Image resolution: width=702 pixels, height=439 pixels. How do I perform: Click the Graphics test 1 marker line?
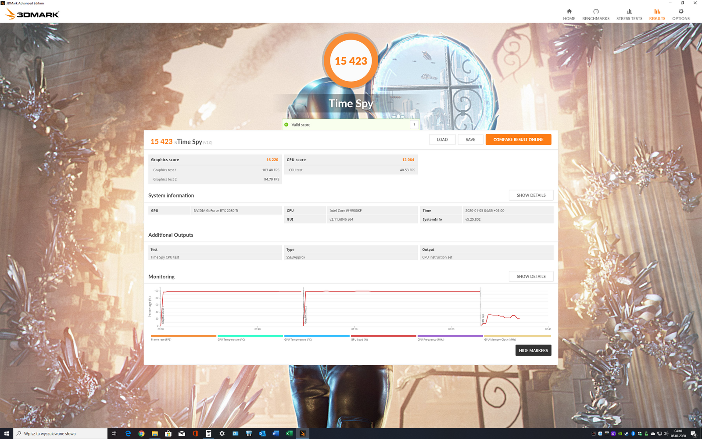161,306
